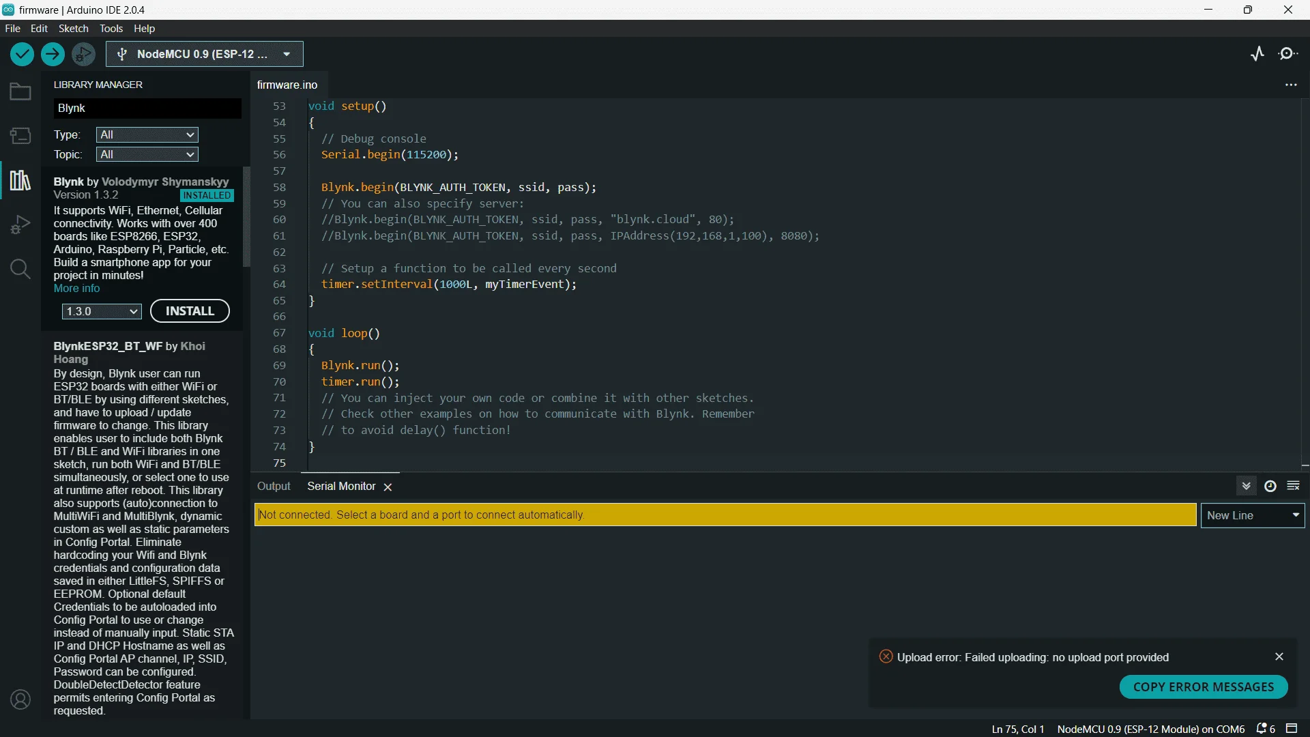Screen dimensions: 1310x737
Task: Open notifications bell in status bar
Action: pos(1266,729)
